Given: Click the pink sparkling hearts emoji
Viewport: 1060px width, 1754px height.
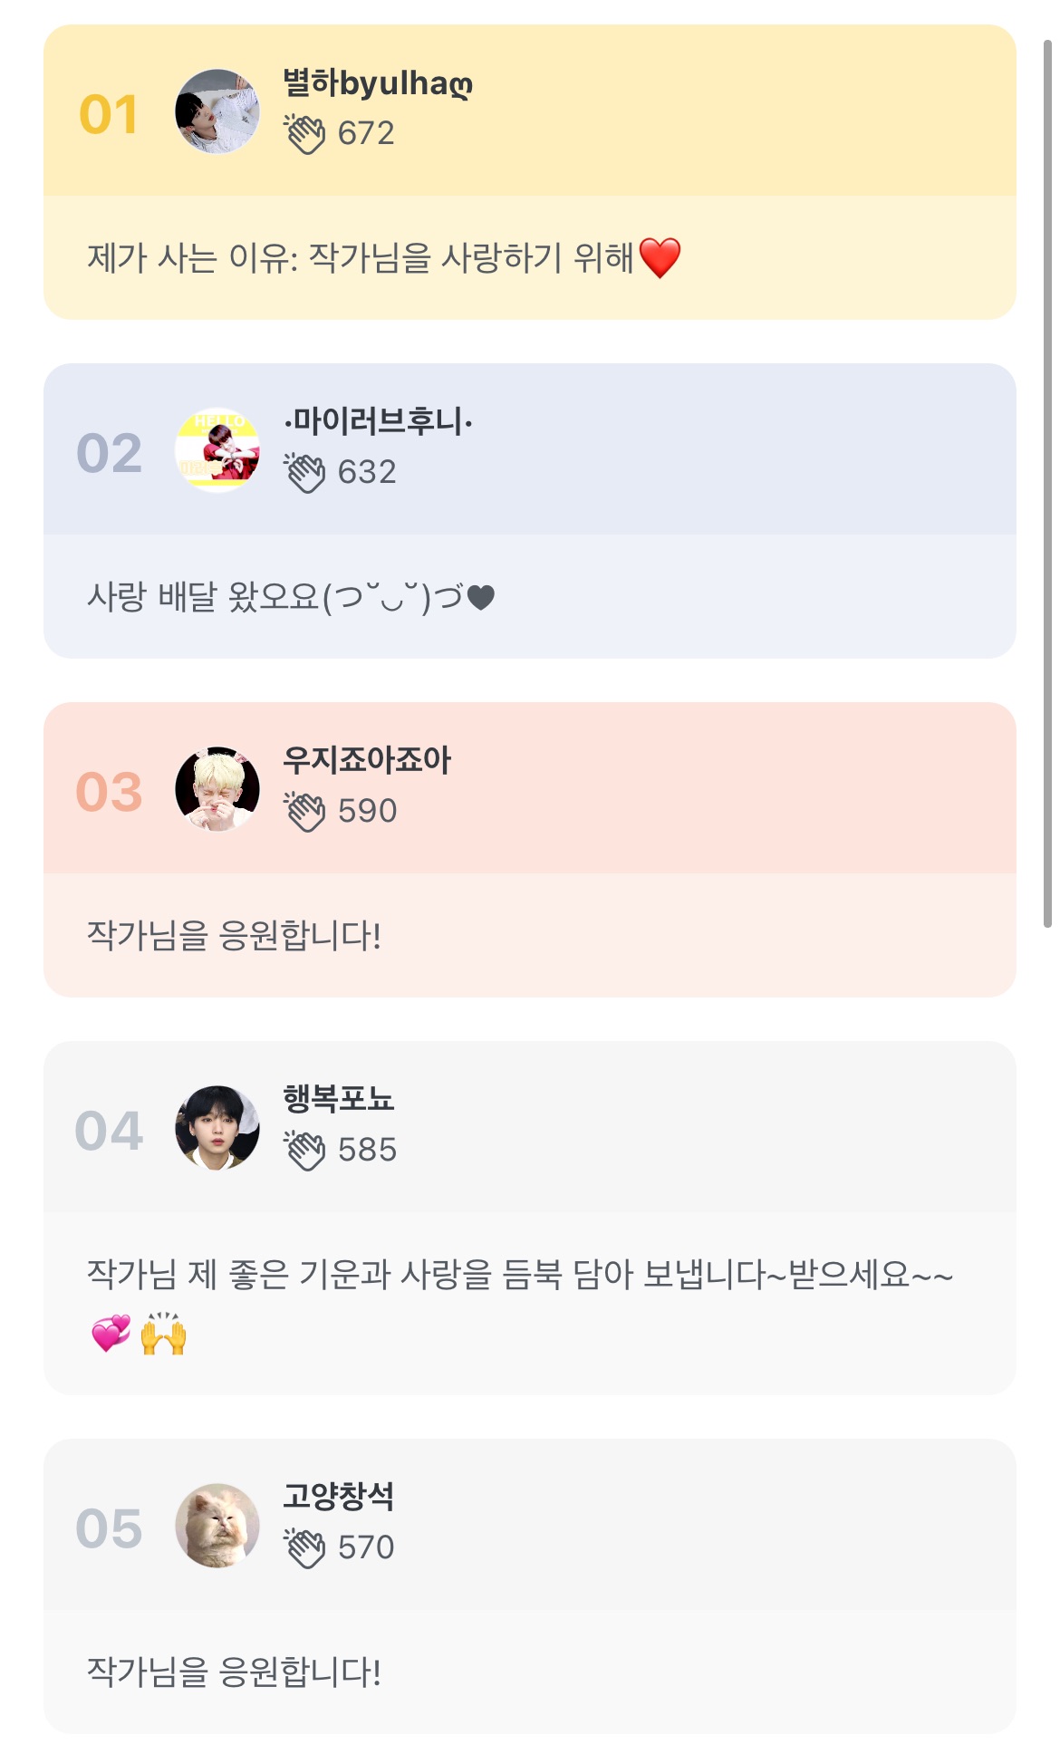Looking at the screenshot, I should click(111, 1335).
